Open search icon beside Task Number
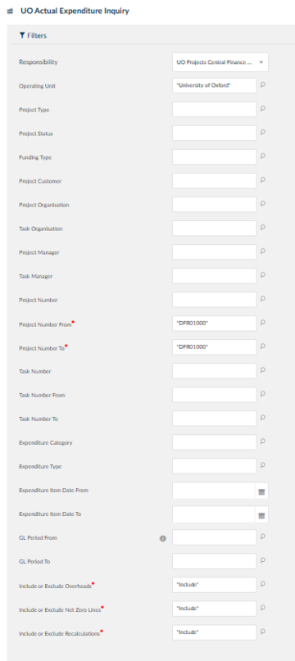The image size is (295, 661). pos(262,370)
